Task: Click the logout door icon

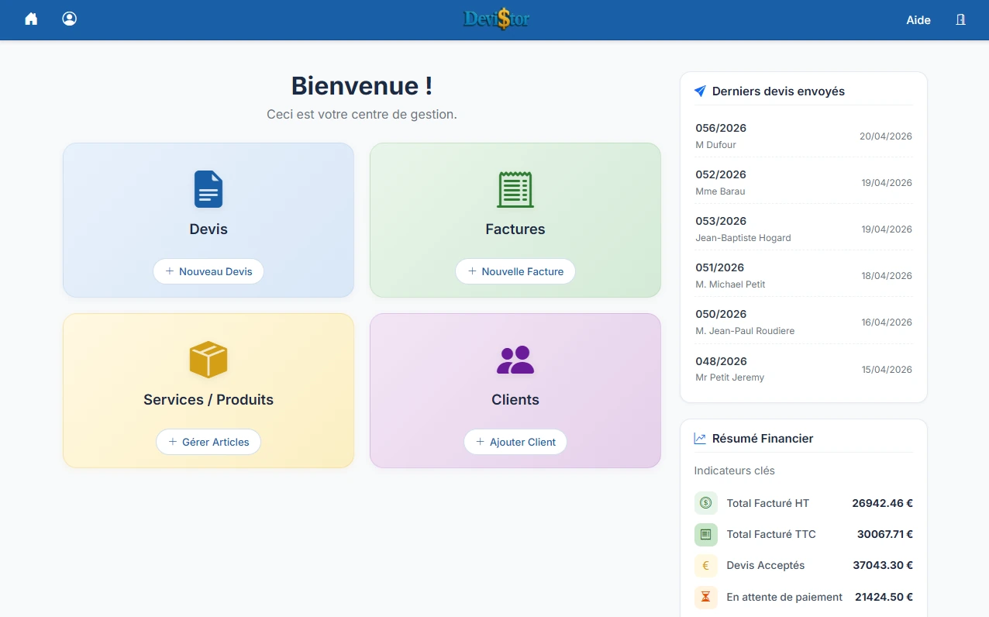Action: coord(960,20)
